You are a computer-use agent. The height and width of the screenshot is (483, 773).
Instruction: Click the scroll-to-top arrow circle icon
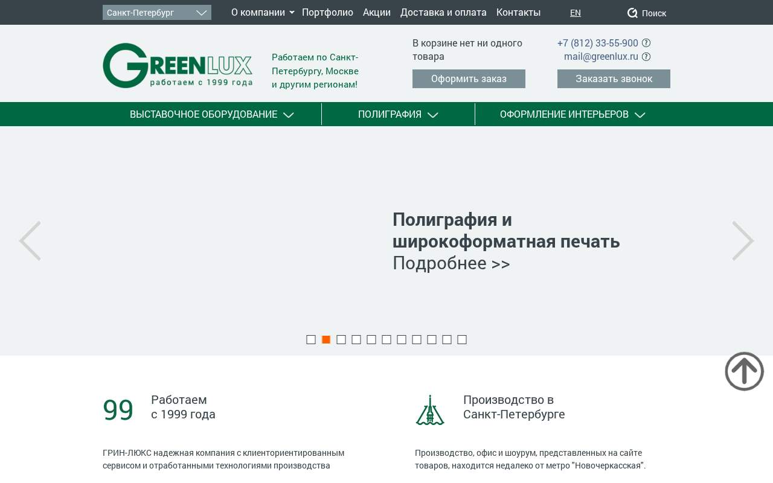[745, 371]
